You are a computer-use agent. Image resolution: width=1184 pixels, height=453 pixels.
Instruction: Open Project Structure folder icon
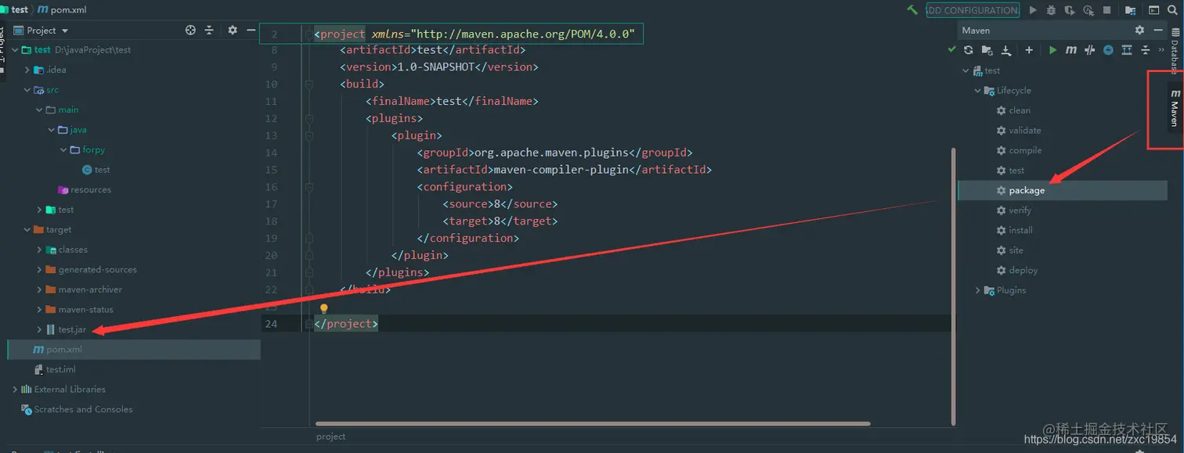(1130, 10)
